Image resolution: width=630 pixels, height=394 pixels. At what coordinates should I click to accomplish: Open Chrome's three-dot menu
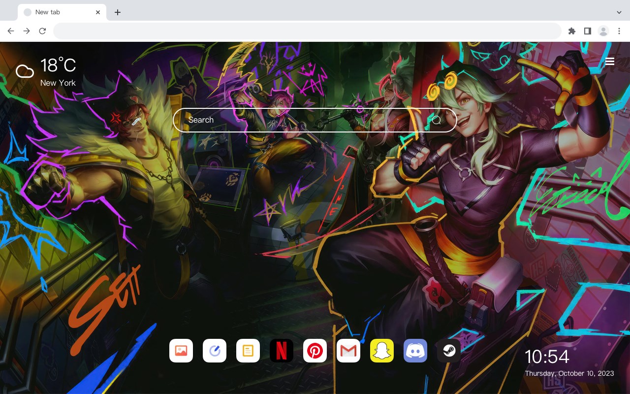pos(619,31)
